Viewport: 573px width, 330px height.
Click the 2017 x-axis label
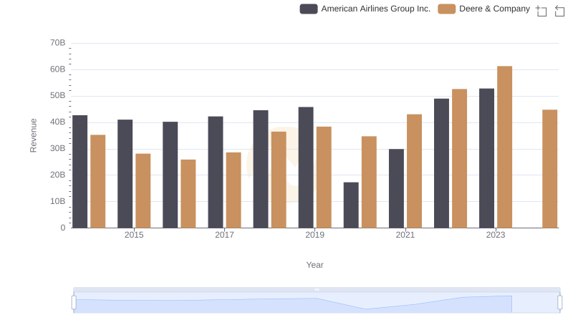pyautogui.click(x=224, y=235)
